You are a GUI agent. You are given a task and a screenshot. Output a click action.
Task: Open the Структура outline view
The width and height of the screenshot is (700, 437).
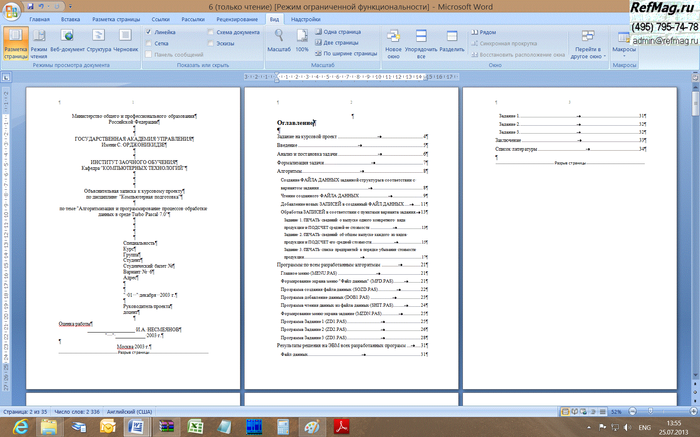point(99,42)
